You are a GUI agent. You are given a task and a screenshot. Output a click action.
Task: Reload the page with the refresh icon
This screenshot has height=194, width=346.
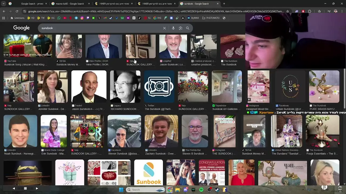click(x=17, y=11)
